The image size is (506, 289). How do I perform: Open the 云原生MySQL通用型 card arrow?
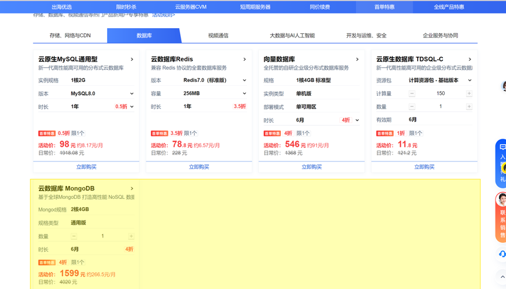132,60
